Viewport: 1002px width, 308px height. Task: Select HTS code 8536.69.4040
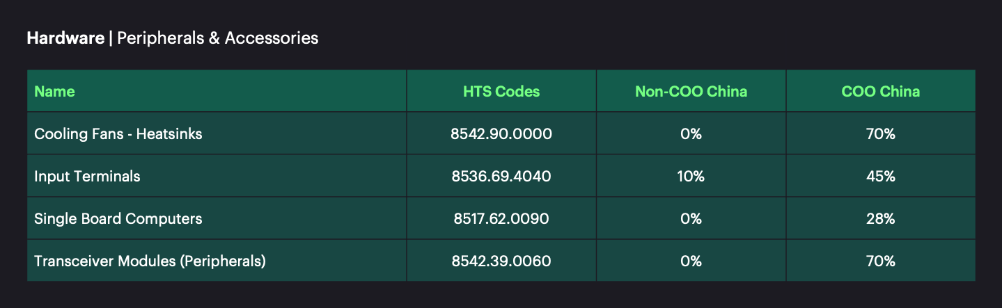tap(501, 177)
